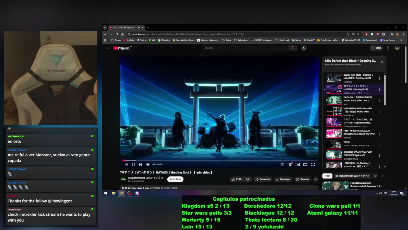Open Chrome home page button

122,34
